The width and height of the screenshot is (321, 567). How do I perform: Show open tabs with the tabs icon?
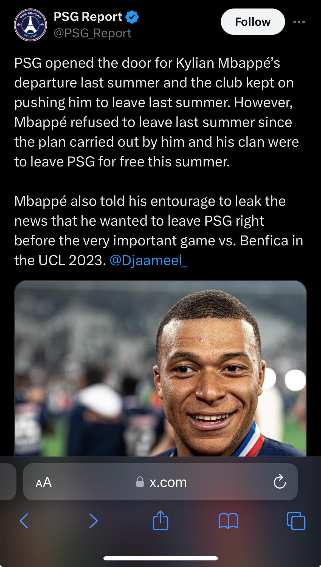(x=296, y=521)
